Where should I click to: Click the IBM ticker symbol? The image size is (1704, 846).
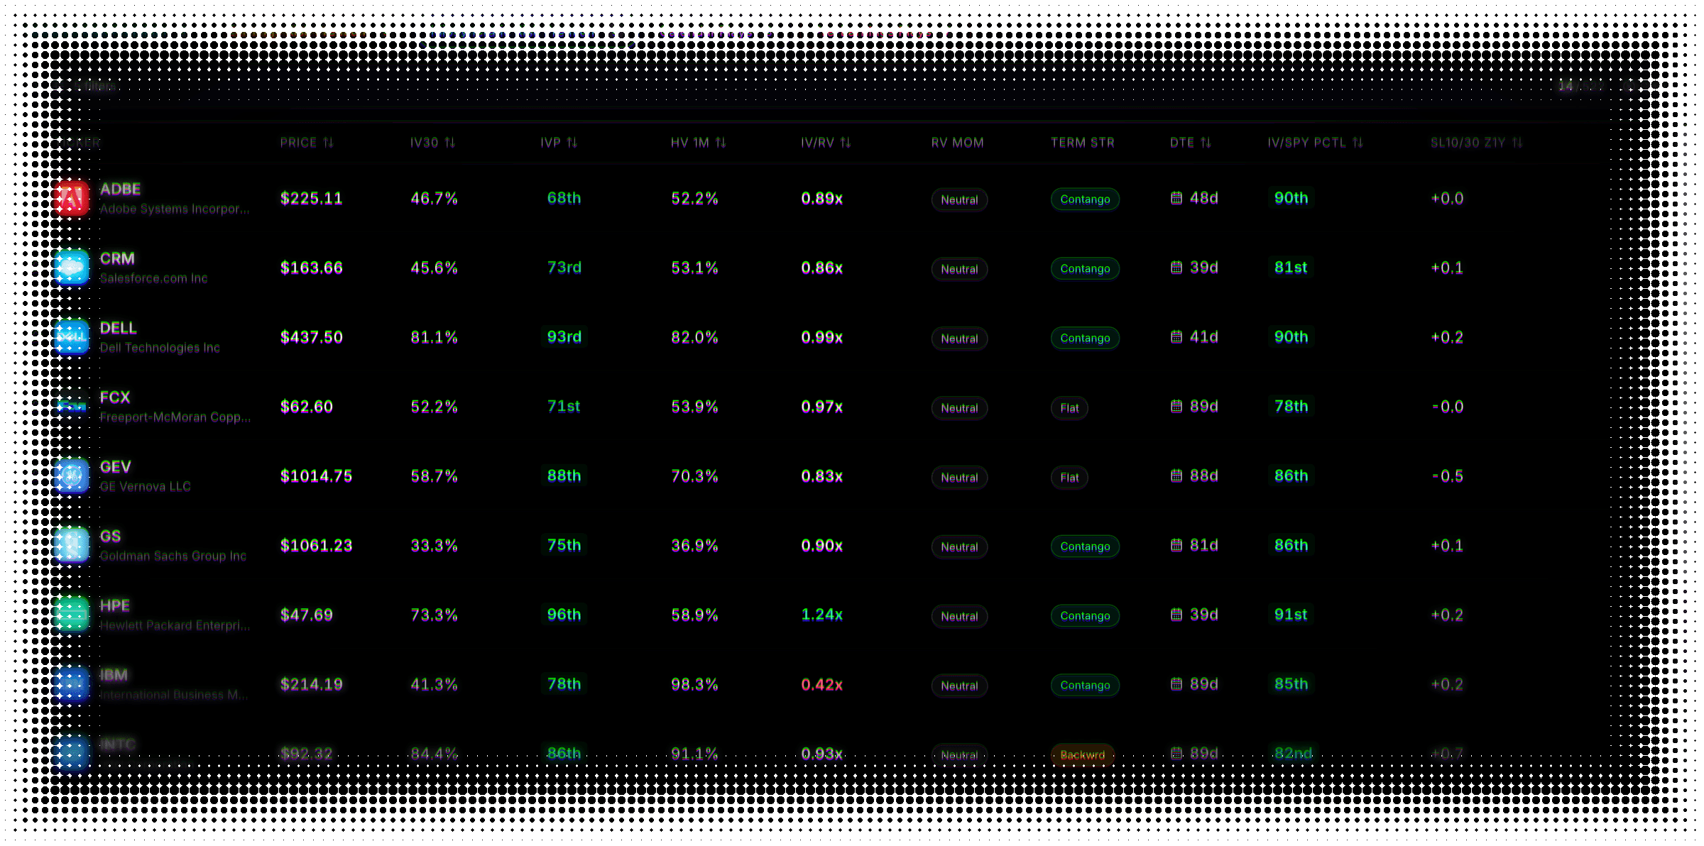point(114,675)
